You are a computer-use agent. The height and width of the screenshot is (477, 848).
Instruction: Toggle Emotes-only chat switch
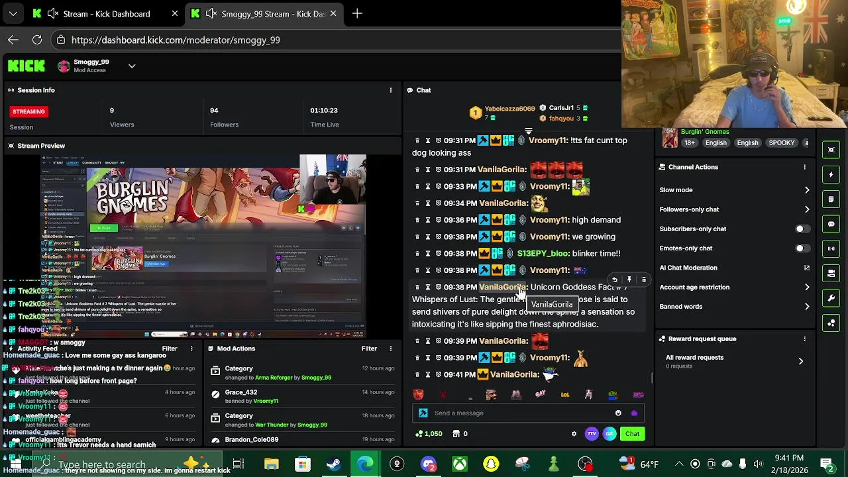coord(802,248)
